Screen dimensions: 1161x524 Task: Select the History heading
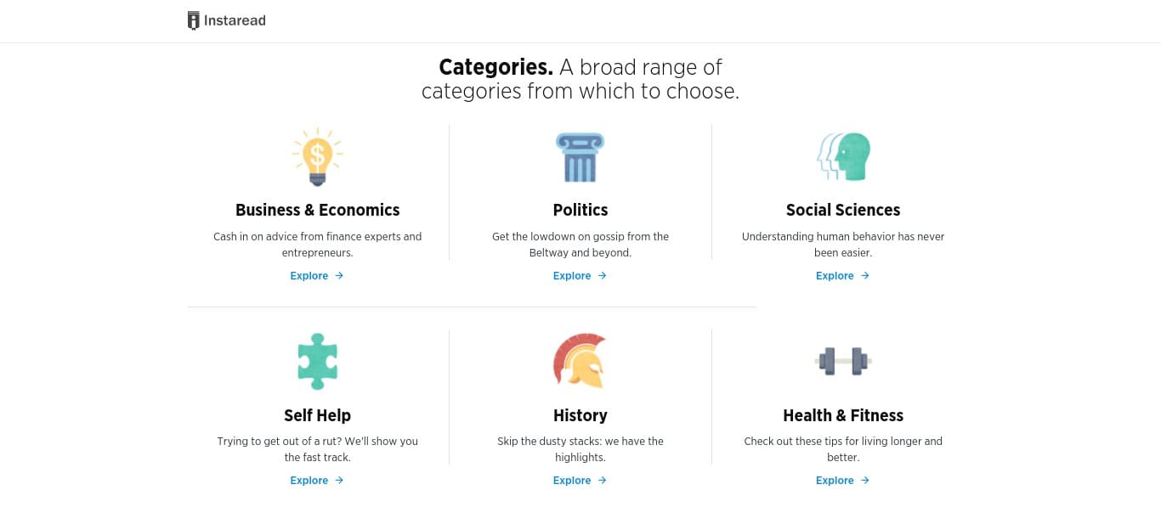580,415
